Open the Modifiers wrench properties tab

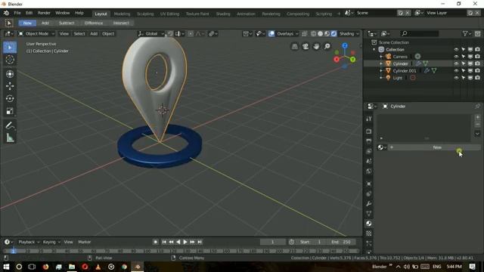click(369, 204)
